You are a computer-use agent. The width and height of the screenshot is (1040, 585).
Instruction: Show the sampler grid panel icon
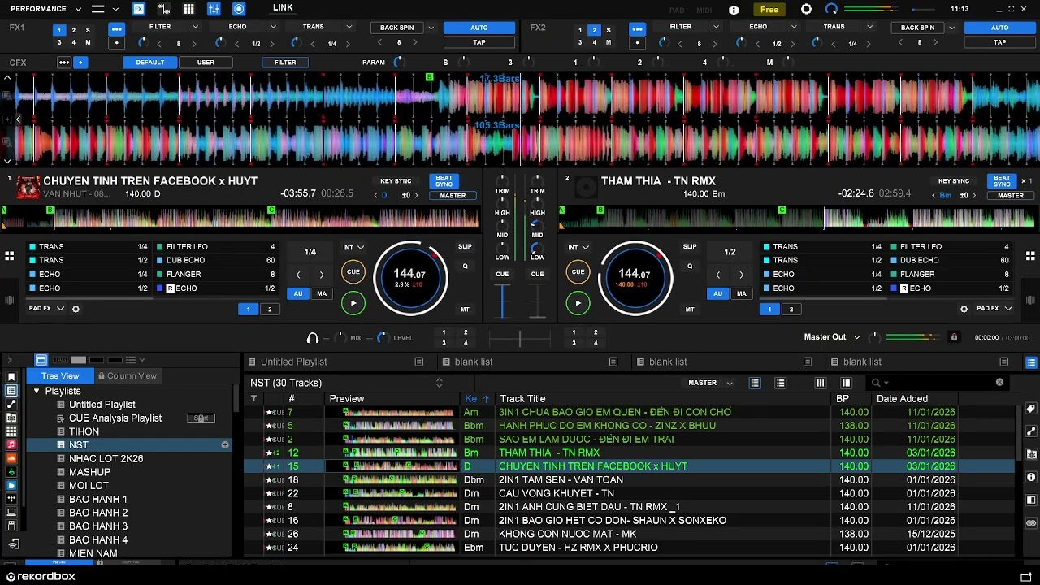(188, 9)
